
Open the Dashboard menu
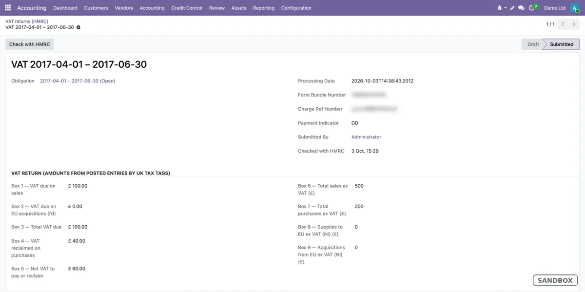pyautogui.click(x=65, y=8)
